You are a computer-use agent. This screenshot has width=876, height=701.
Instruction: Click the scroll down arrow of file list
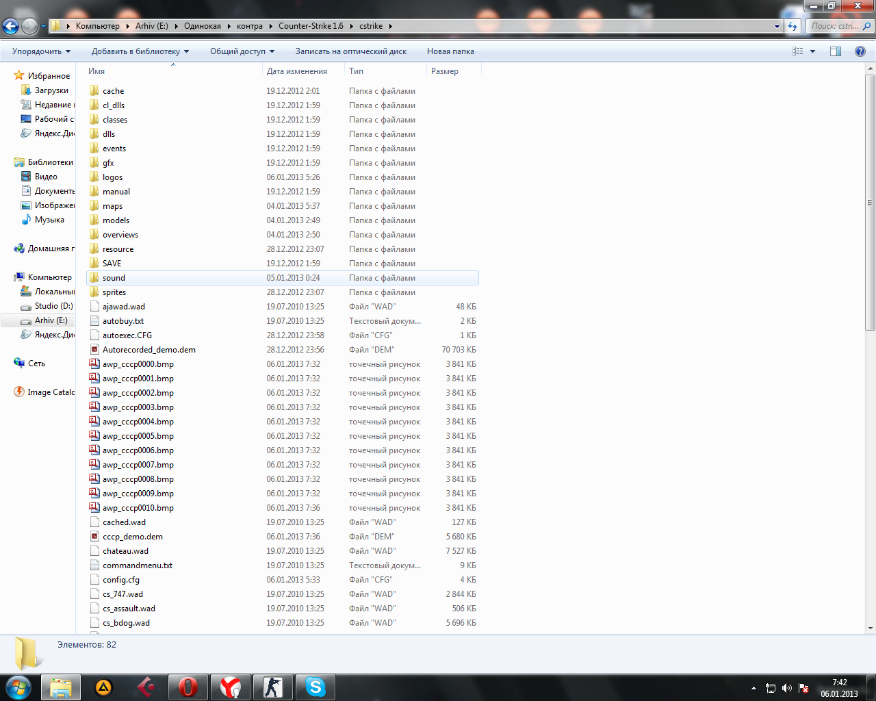870,628
